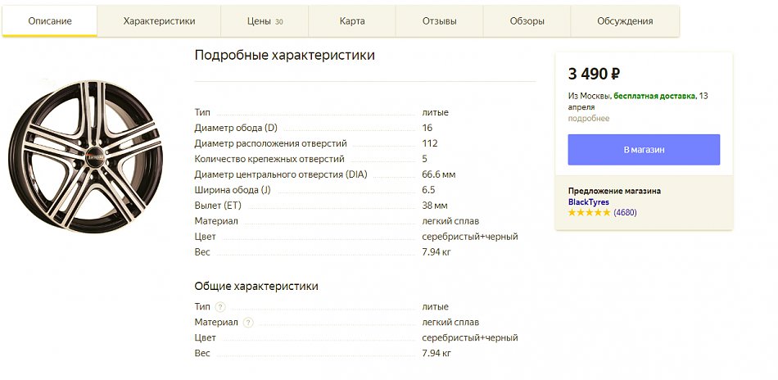Click the BlackTyres star rating
Image resolution: width=778 pixels, height=380 pixels.
click(589, 213)
